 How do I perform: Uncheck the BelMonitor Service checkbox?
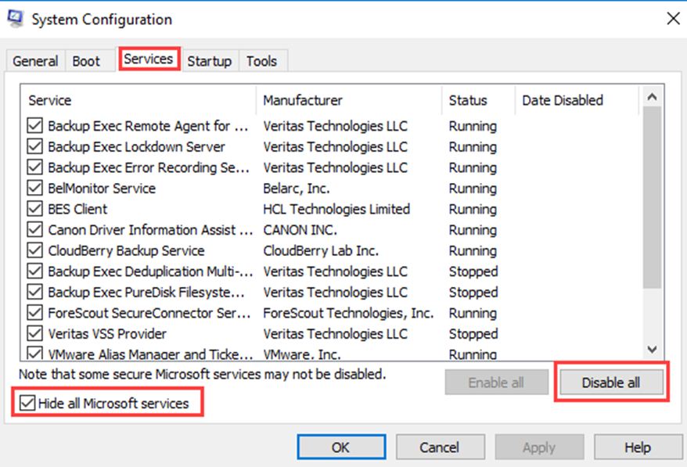(34, 188)
